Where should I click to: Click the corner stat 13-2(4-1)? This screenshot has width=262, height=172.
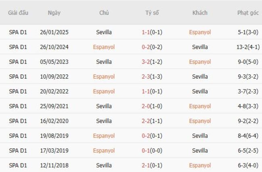point(248,47)
